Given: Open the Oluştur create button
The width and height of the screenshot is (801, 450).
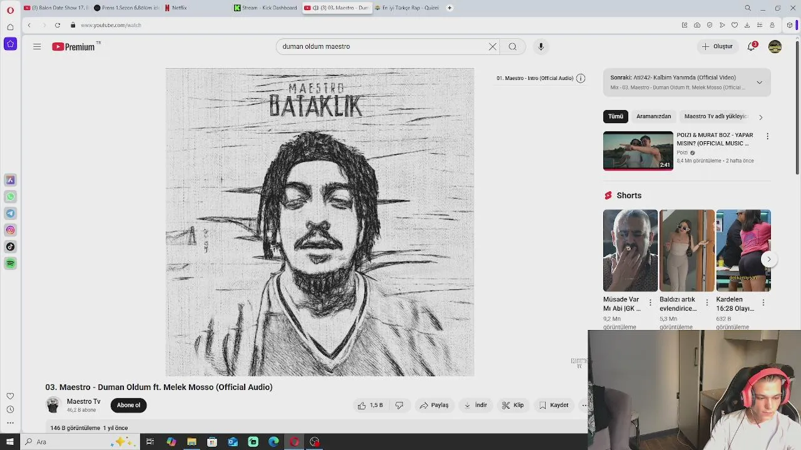Looking at the screenshot, I should tap(717, 46).
